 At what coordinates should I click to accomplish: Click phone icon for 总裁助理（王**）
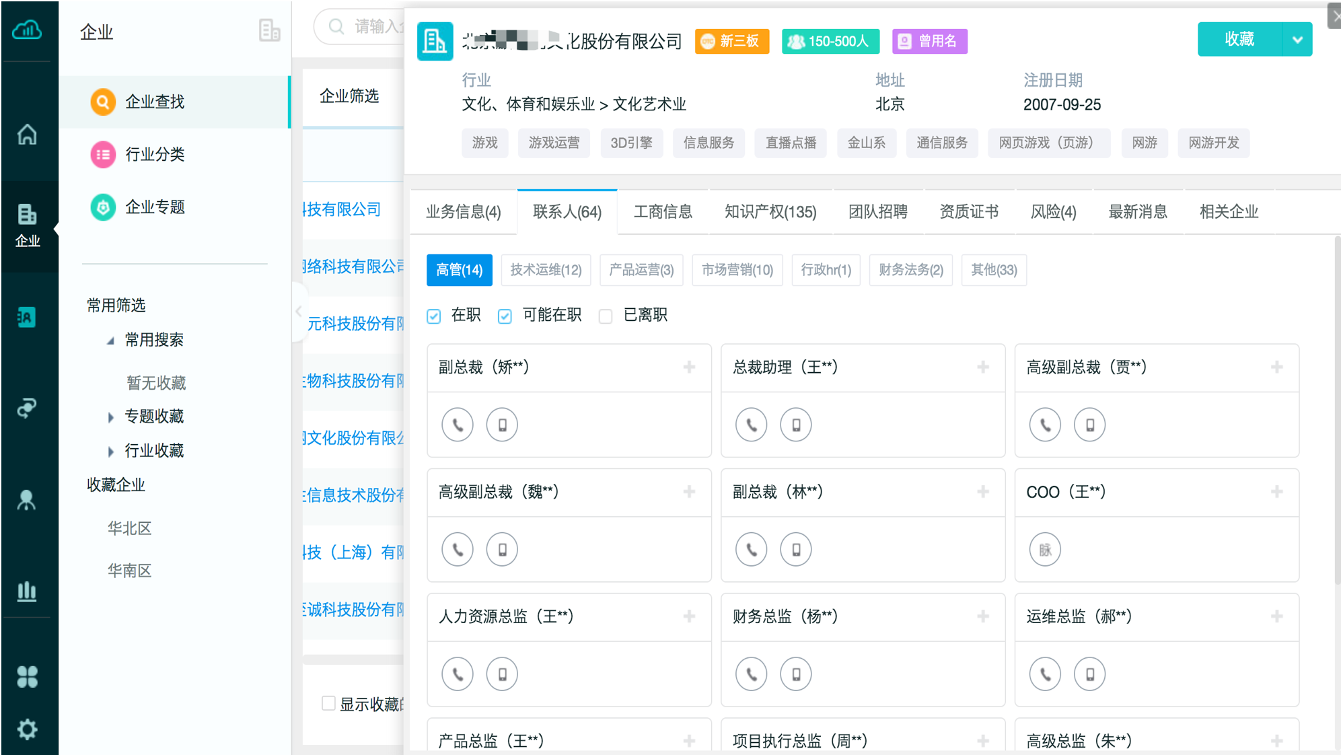[752, 425]
